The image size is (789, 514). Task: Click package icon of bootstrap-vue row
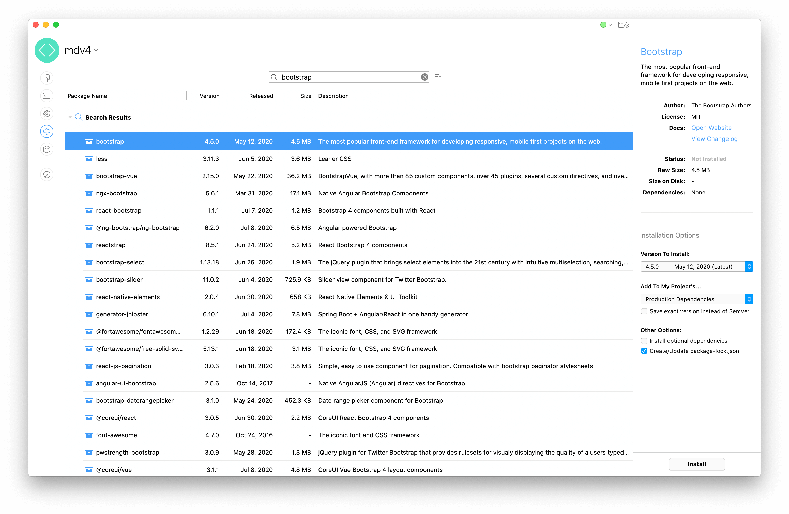89,176
